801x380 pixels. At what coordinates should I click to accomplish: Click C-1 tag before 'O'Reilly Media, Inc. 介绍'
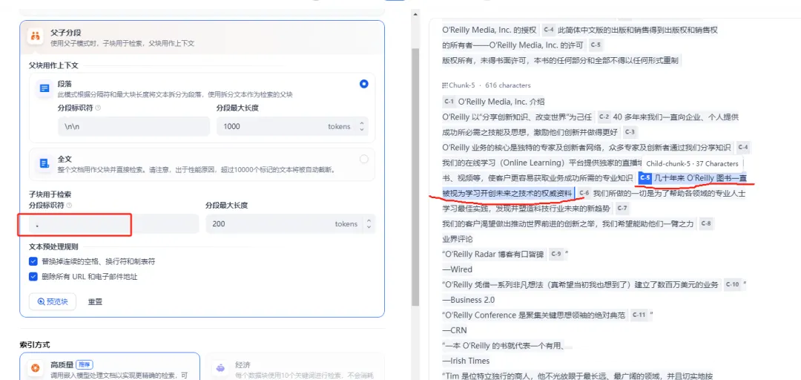pyautogui.click(x=449, y=101)
